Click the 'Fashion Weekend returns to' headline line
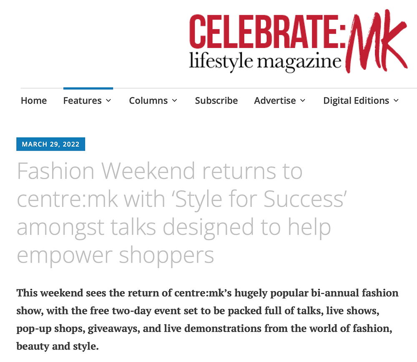 coord(160,171)
